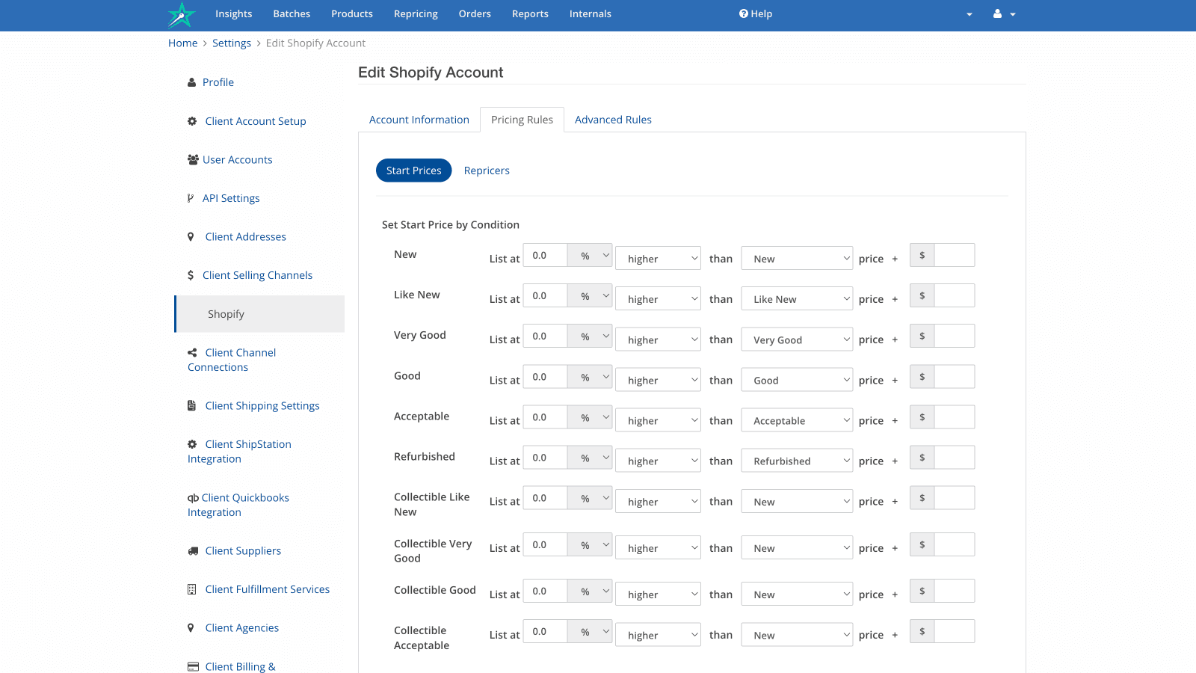This screenshot has width=1196, height=673.
Task: Open the Very Good comparison condition dropdown
Action: pyautogui.click(x=797, y=339)
